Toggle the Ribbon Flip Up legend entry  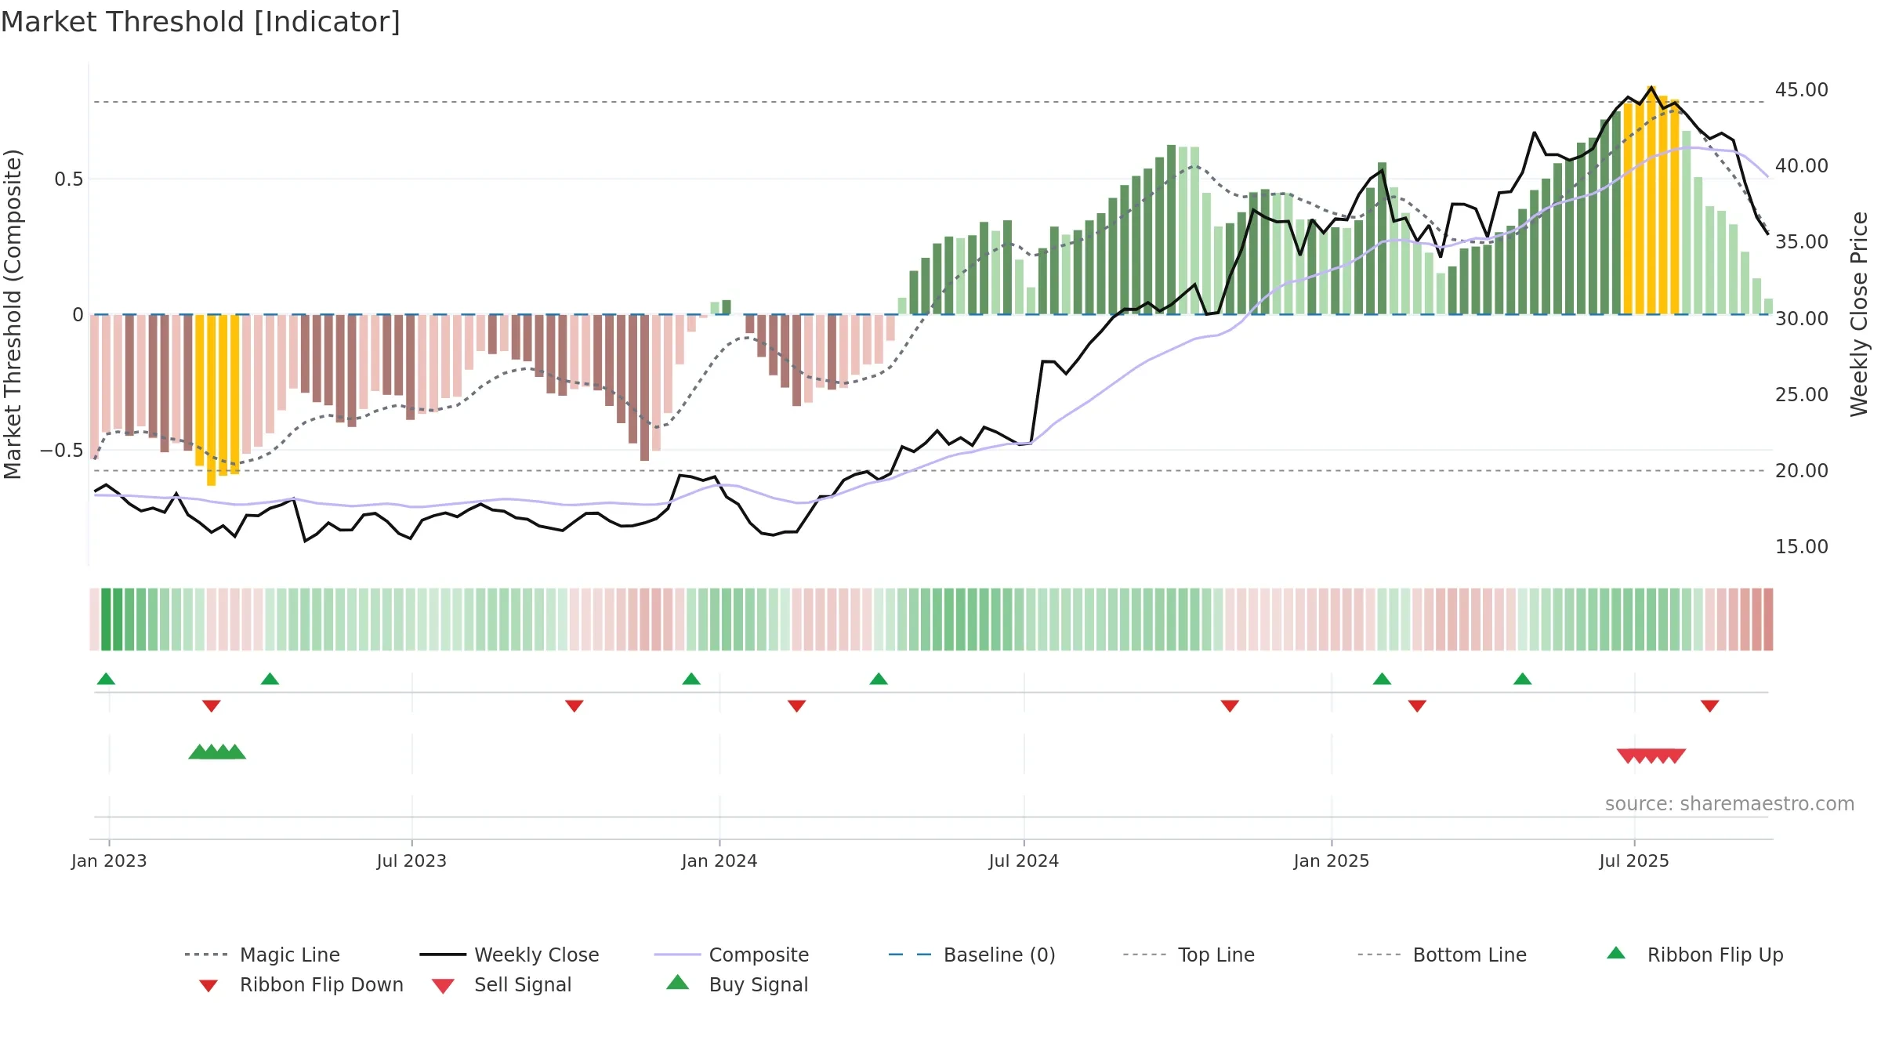tap(1694, 955)
